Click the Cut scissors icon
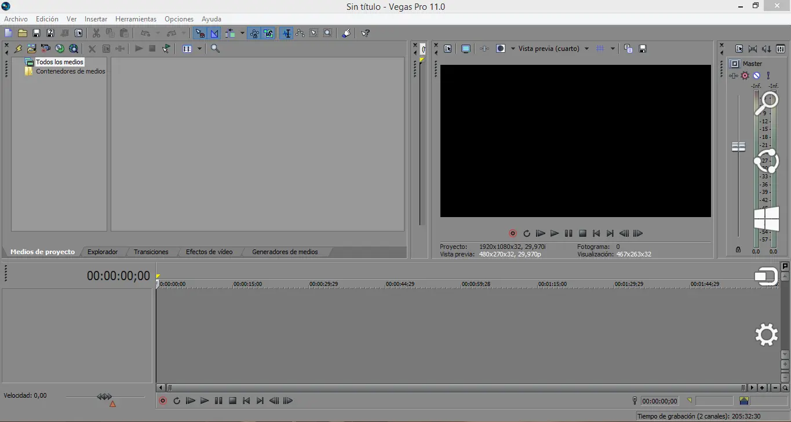 pyautogui.click(x=96, y=33)
